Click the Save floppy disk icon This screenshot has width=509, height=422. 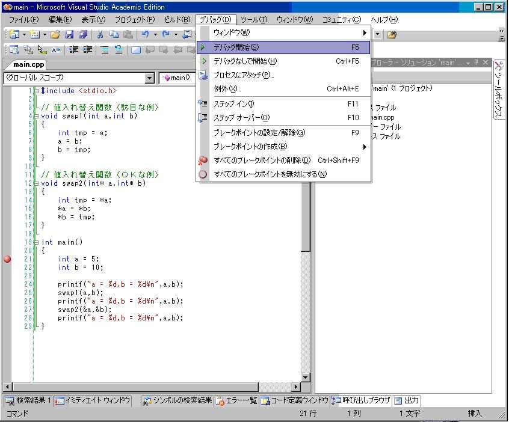click(69, 34)
